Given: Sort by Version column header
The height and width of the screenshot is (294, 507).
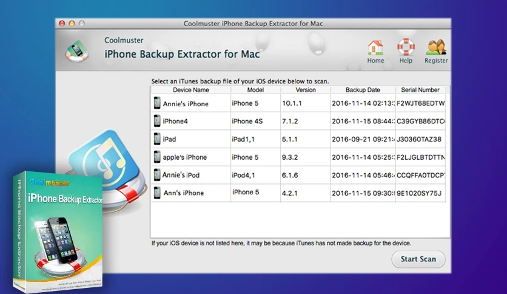Looking at the screenshot, I should pos(306,90).
